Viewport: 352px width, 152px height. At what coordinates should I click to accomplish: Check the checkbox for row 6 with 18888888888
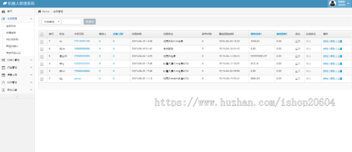pos(42,49)
